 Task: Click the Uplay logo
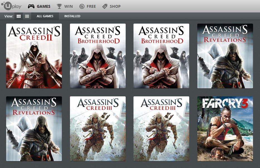(x=11, y=6)
